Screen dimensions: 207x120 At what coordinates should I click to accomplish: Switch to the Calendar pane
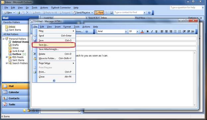(x=15, y=92)
